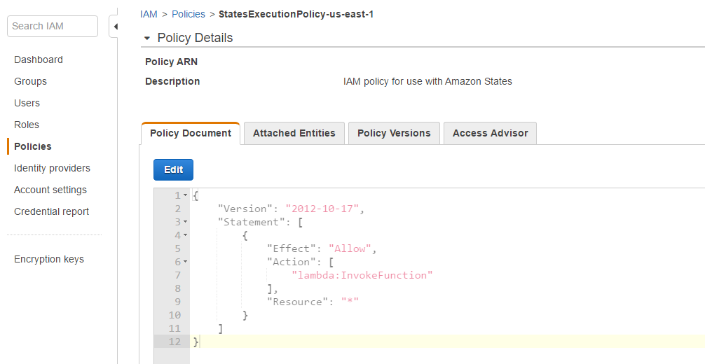The image size is (705, 364).
Task: Select the Access Advisor tab
Action: click(x=490, y=133)
